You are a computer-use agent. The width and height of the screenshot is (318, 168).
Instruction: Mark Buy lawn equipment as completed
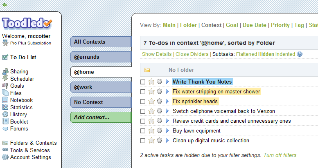(x=143, y=130)
